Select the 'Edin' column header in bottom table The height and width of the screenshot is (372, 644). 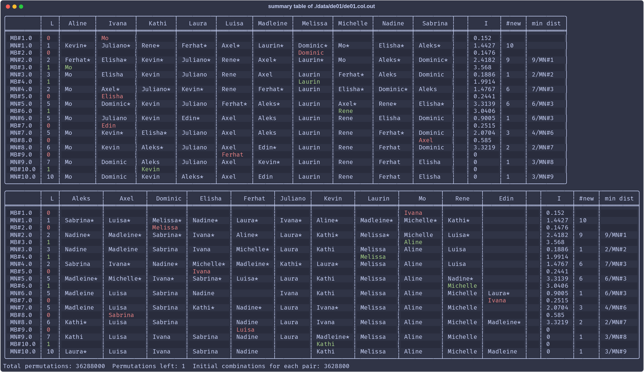(x=506, y=198)
